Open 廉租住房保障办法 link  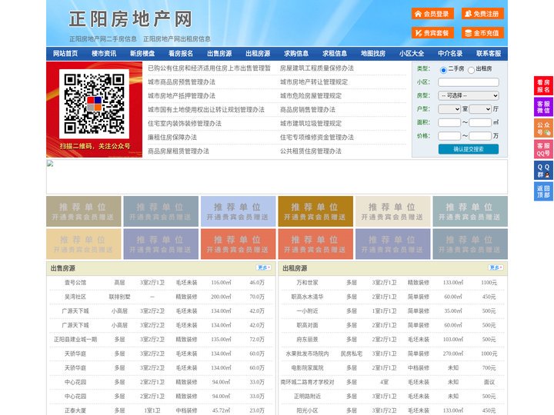point(172,138)
